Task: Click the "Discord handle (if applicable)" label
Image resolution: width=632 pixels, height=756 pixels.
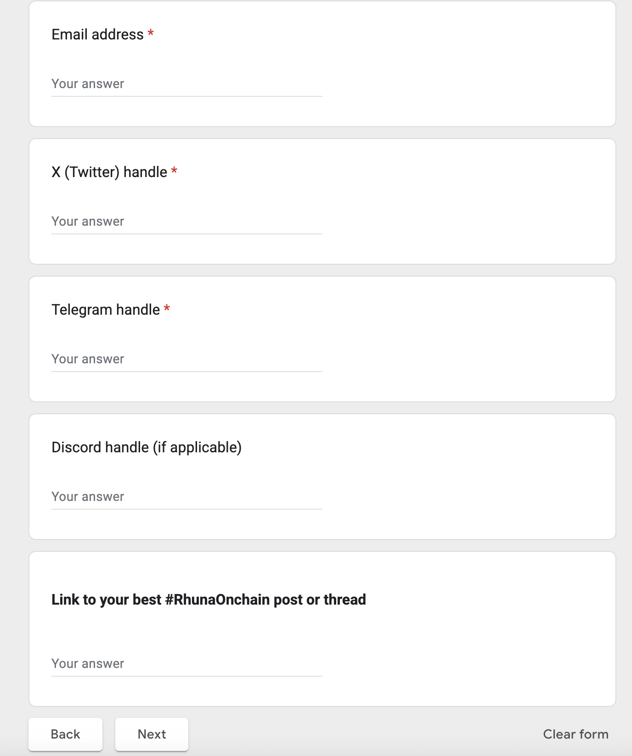Action: click(x=147, y=447)
